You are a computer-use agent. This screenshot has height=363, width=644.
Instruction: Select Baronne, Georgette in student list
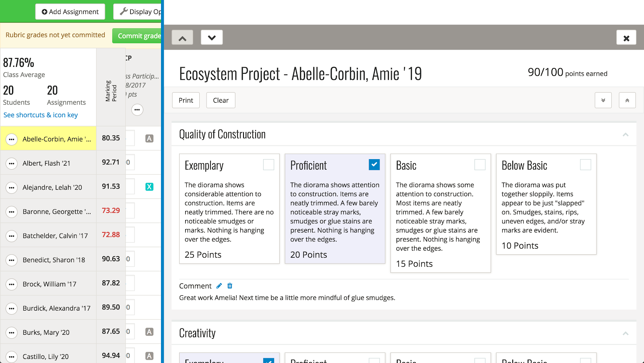pos(56,212)
